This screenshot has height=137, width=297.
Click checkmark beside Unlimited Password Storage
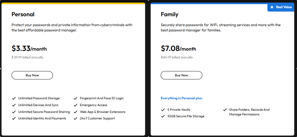pos(14,98)
